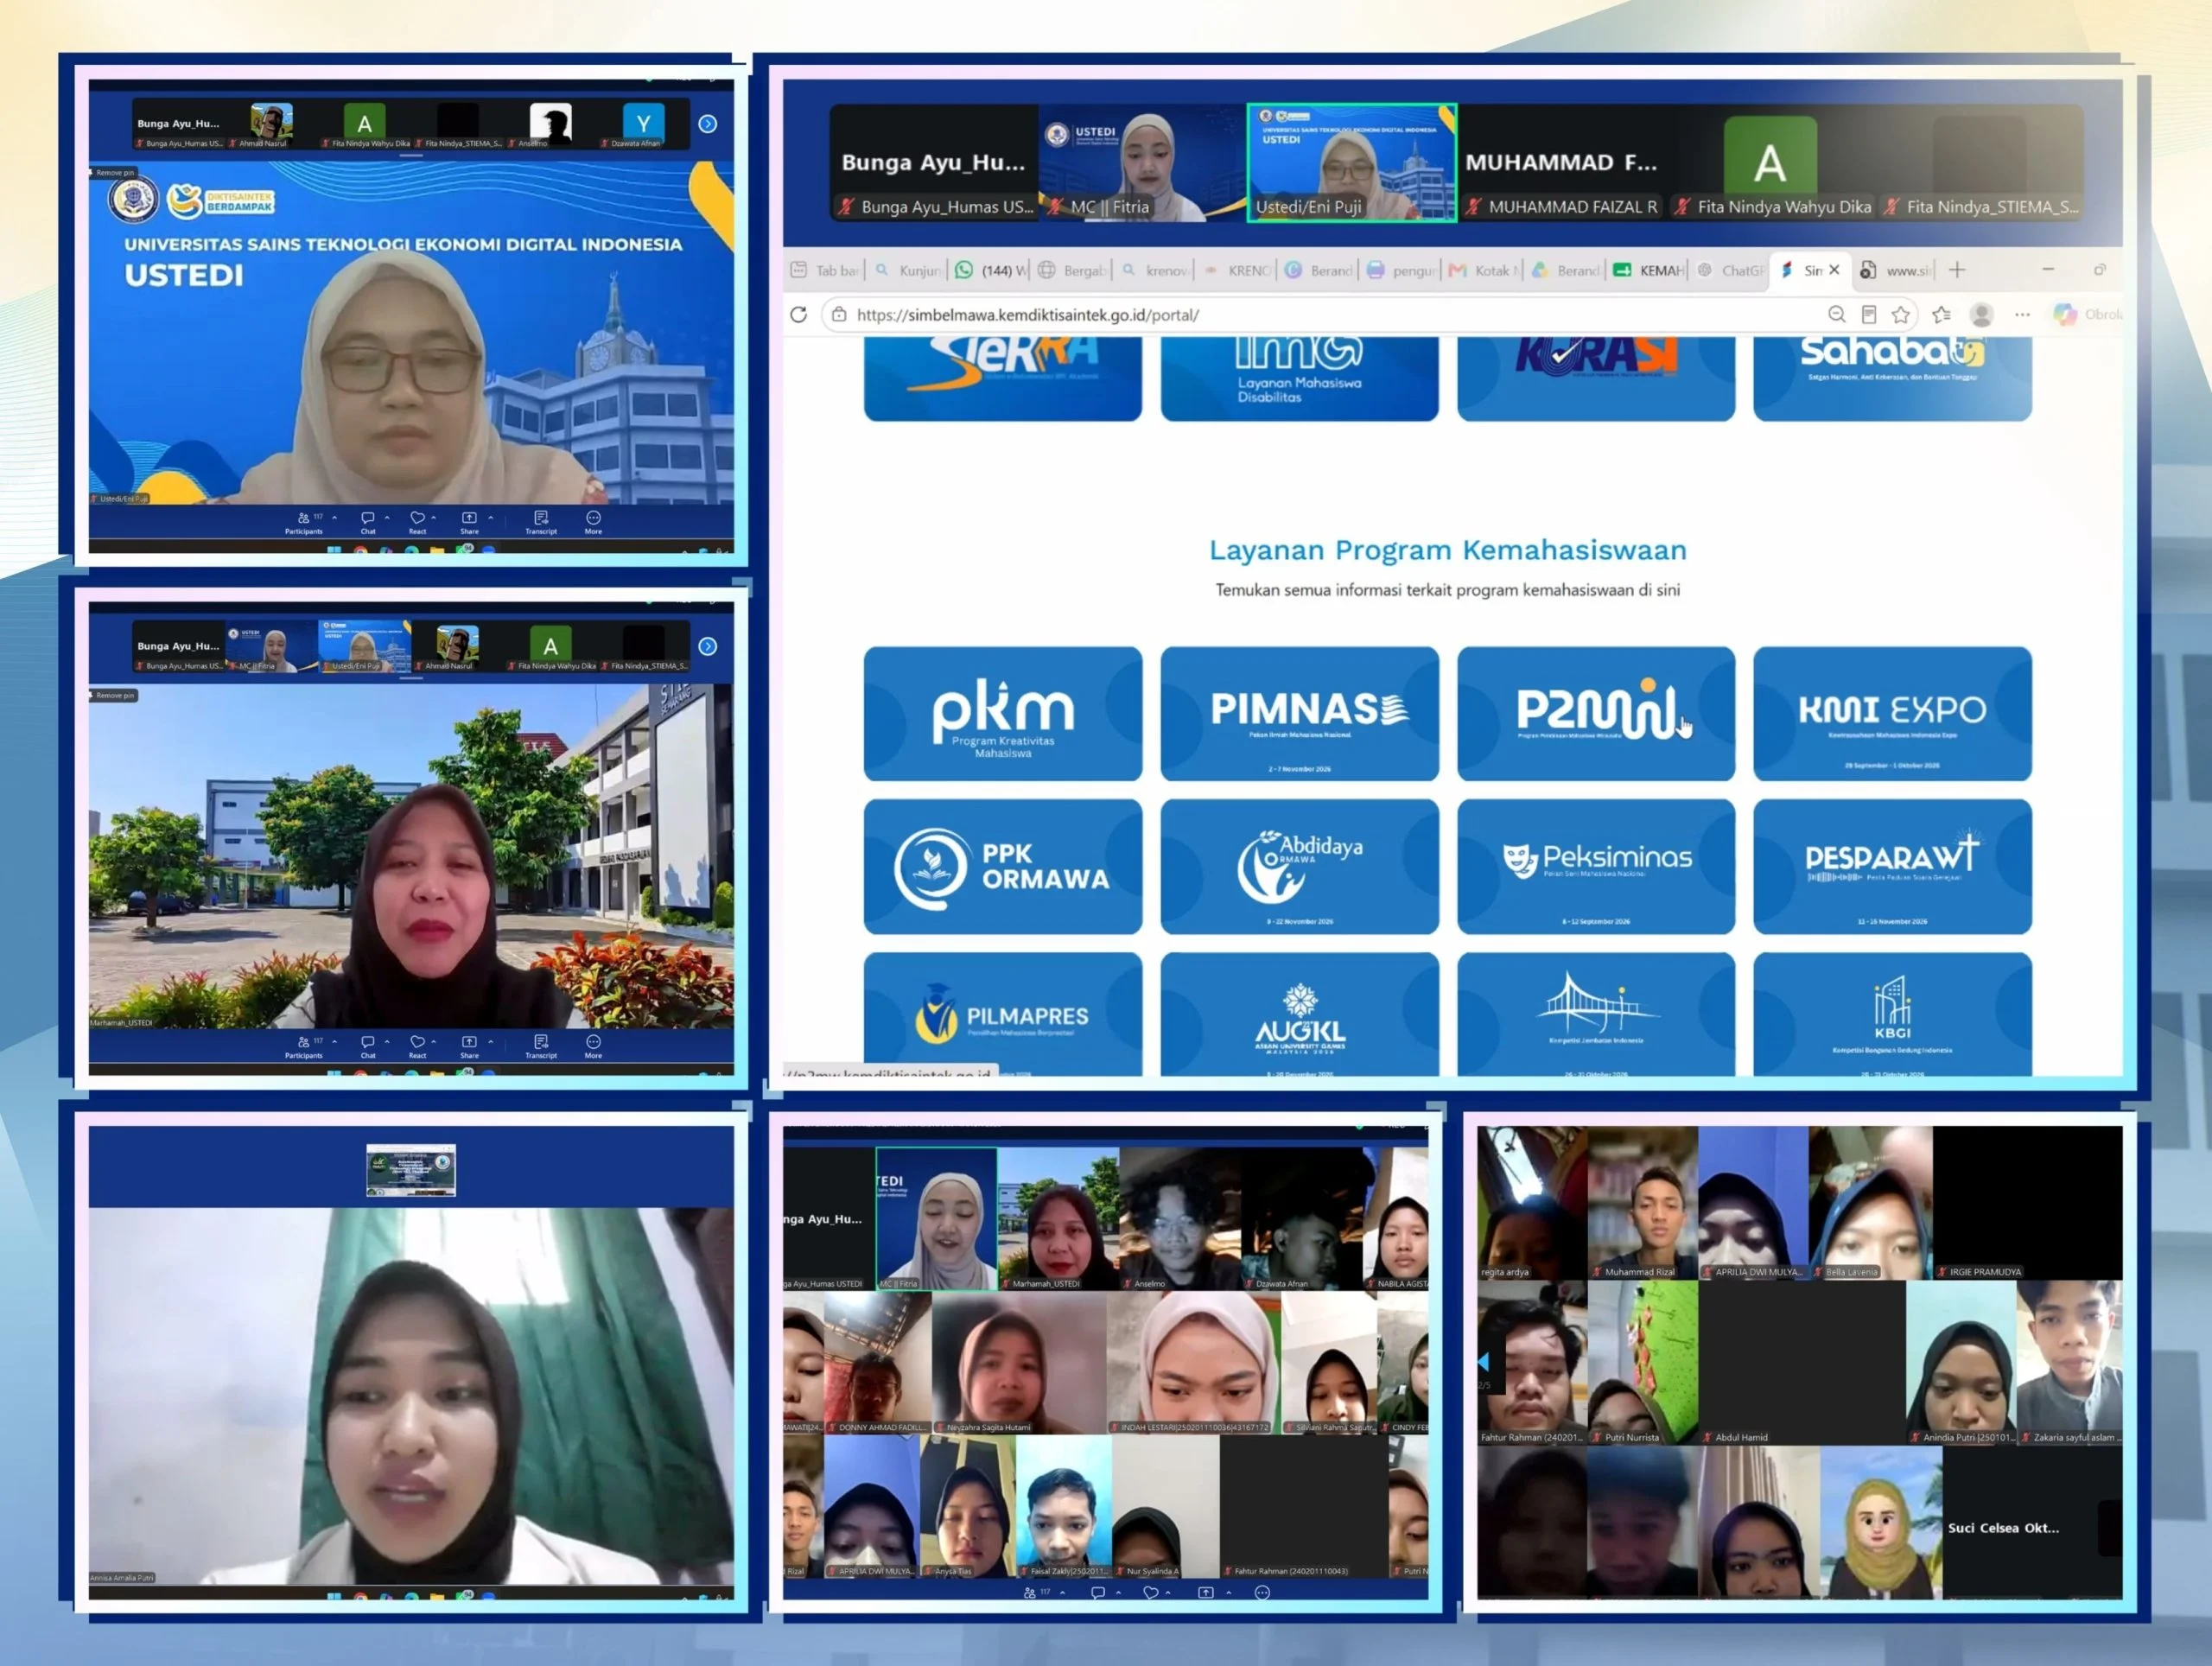Open the PKM Program Kreativitas Mahasiswa card
The image size is (2212, 1666).
coord(1003,713)
